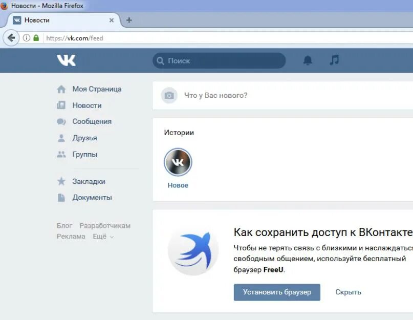
Task: Open Документы in sidebar menu
Action: (92, 198)
